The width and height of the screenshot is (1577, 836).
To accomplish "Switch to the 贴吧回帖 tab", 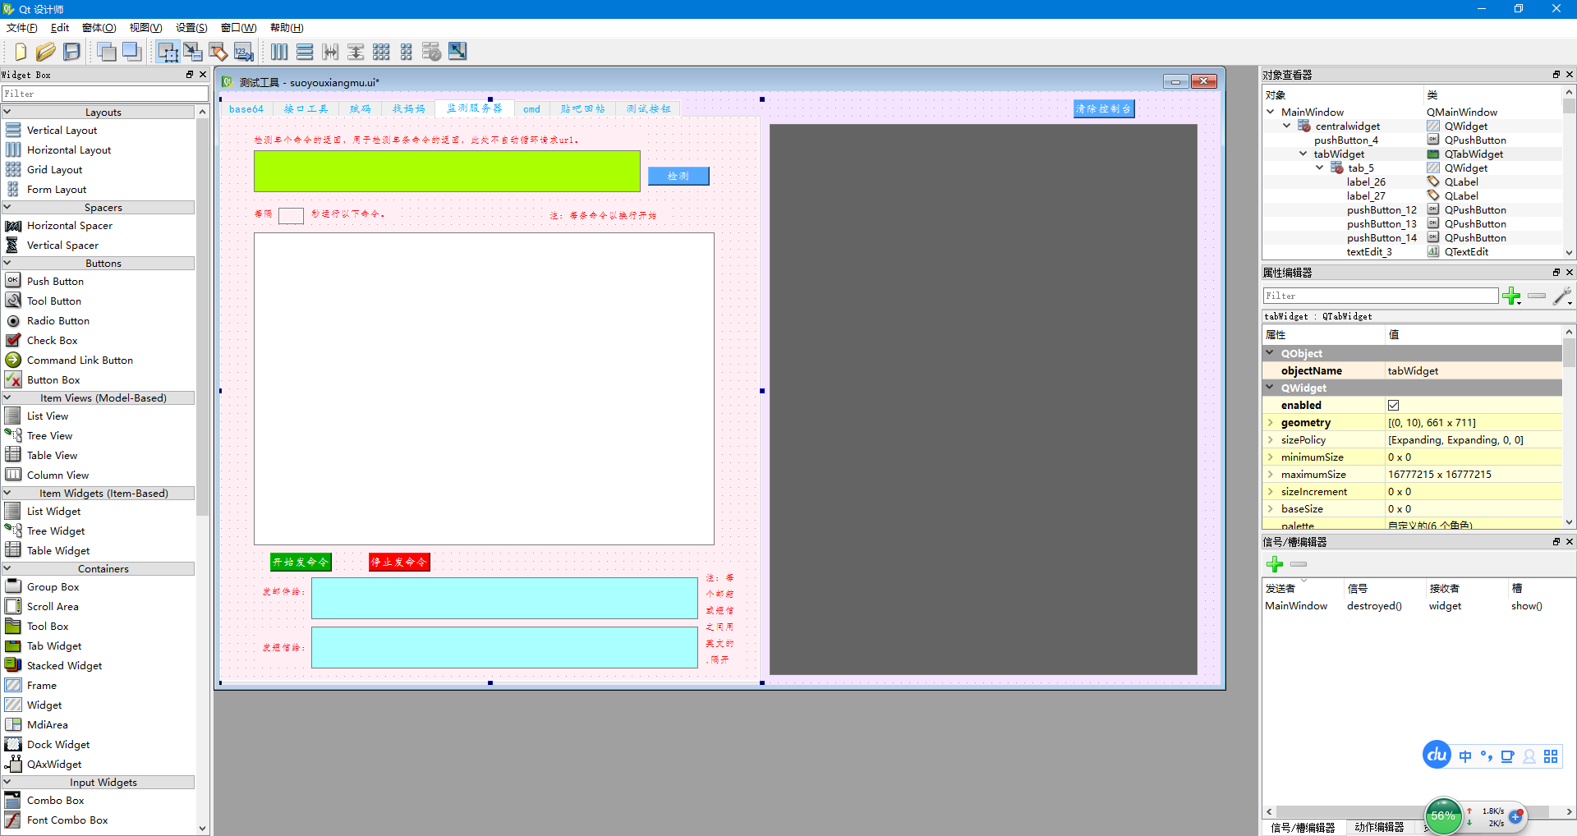I will click(582, 109).
